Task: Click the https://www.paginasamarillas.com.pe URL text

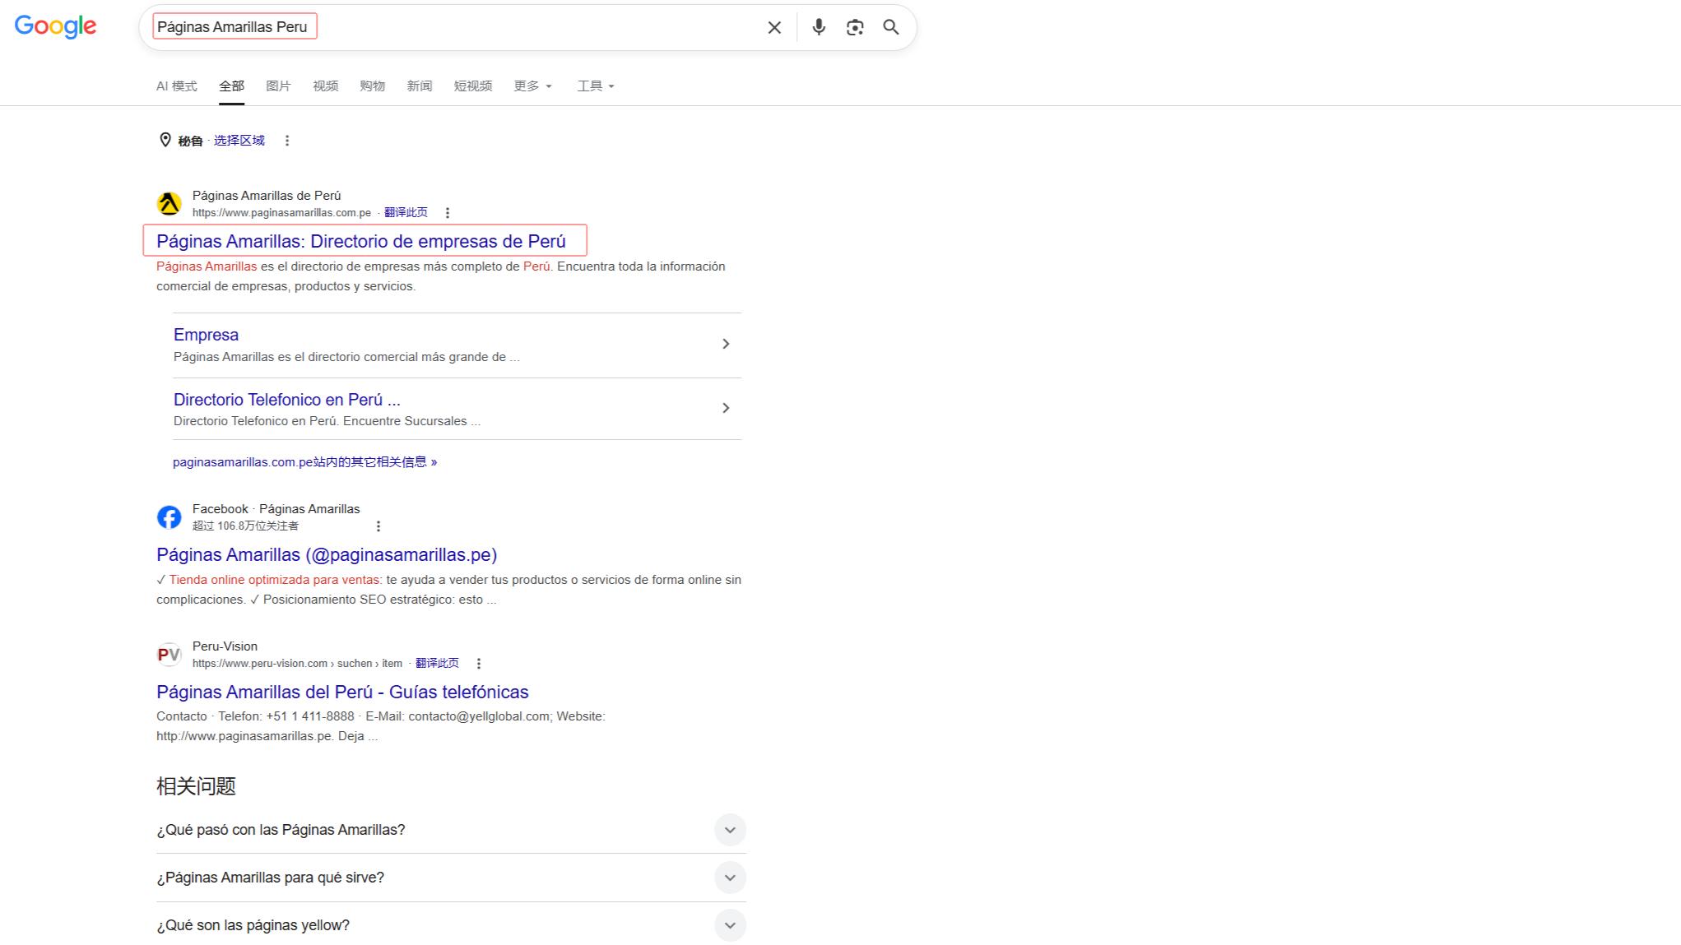Action: pos(281,213)
